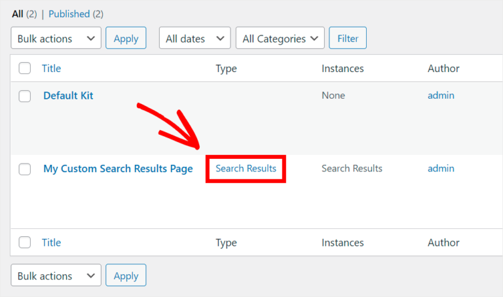Screen dimensions: 503x297
Task: Tick the select-all checkbox in the table header
Action: point(25,68)
